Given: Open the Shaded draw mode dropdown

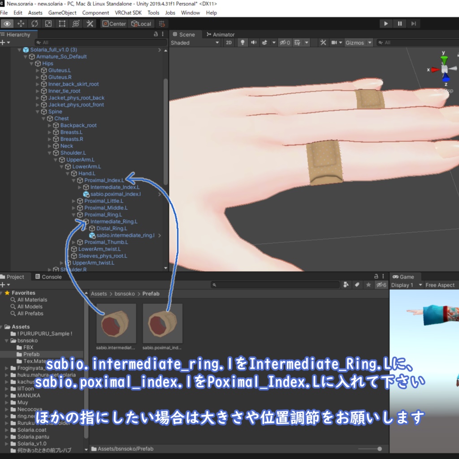Looking at the screenshot, I should coord(195,43).
